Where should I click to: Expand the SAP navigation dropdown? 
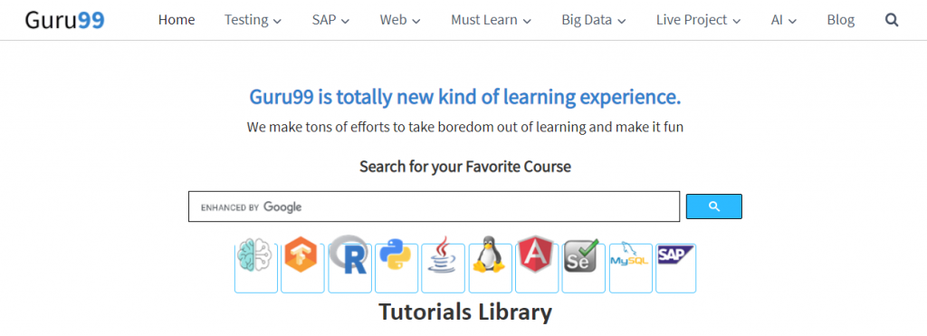(330, 20)
